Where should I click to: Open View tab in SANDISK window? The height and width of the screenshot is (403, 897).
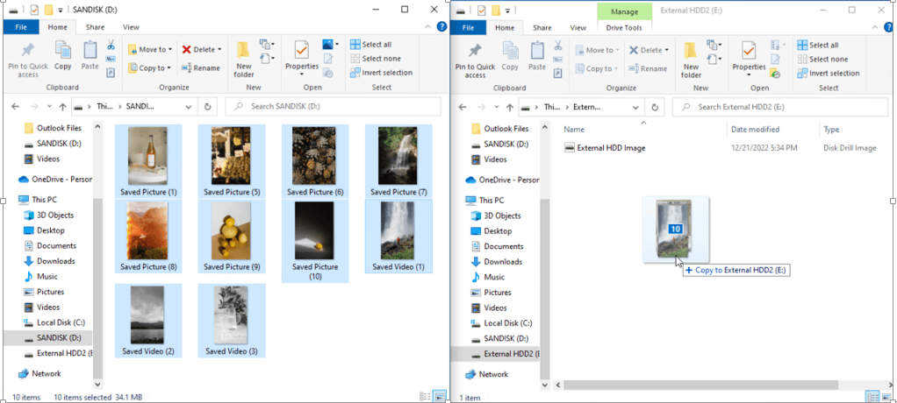[131, 27]
